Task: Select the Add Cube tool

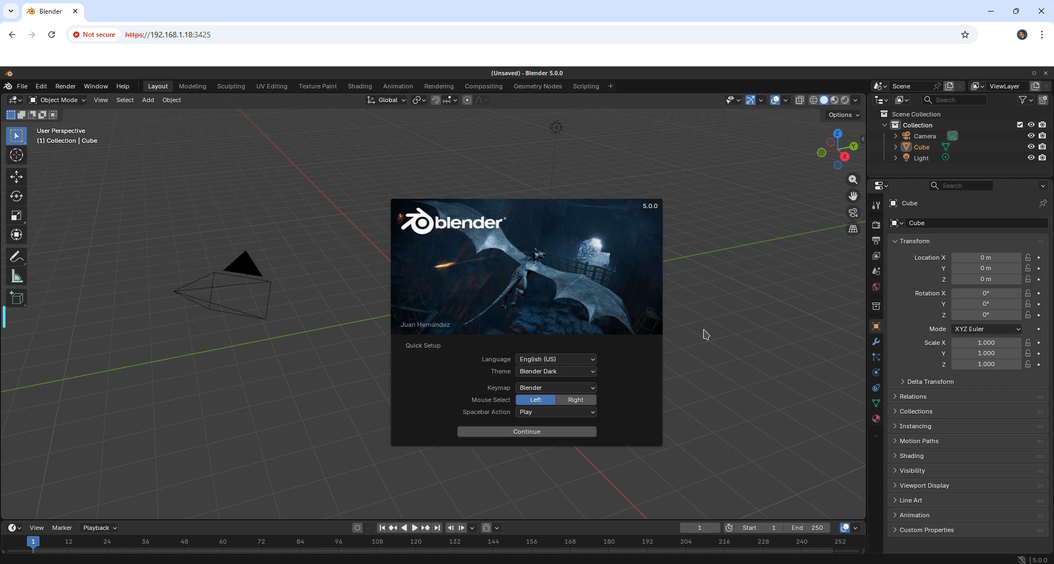Action: 16,298
